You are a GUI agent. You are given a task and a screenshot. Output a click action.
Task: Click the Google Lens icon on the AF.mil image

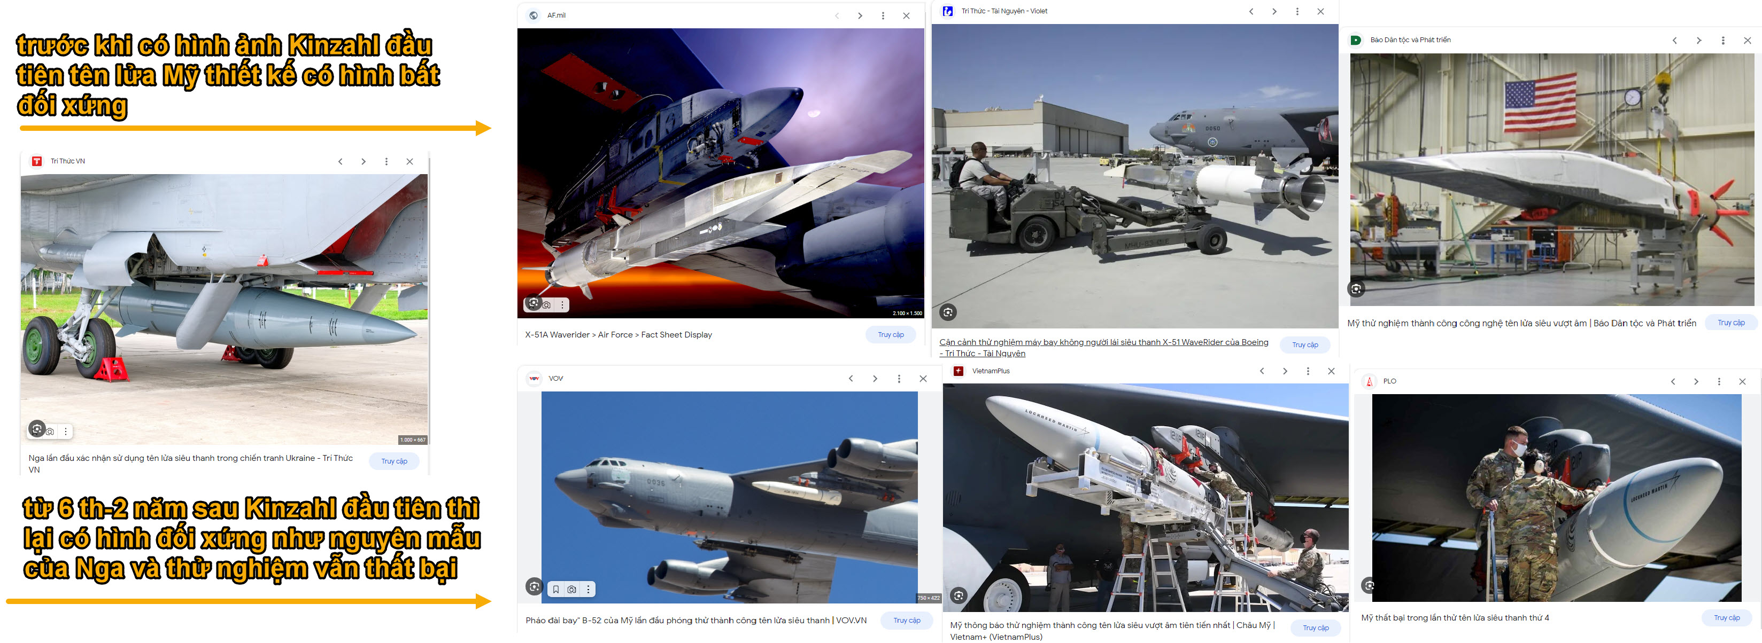pos(534,303)
